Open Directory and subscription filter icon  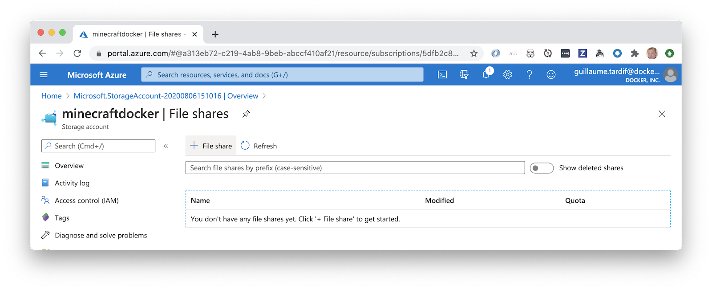464,75
